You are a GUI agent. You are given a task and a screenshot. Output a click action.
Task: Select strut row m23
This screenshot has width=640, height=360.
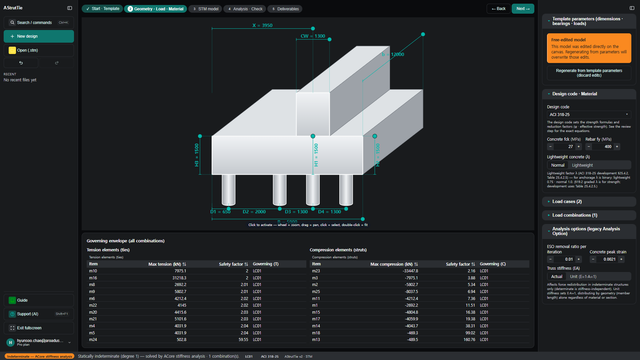419,271
